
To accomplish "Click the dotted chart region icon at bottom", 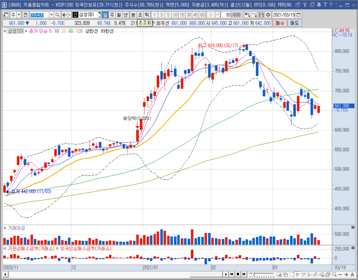I will pyautogui.click(x=291, y=274).
